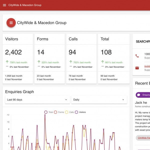The height and width of the screenshot is (150, 150).
Task: Click the Forms green up arrow
Action: [39, 62]
